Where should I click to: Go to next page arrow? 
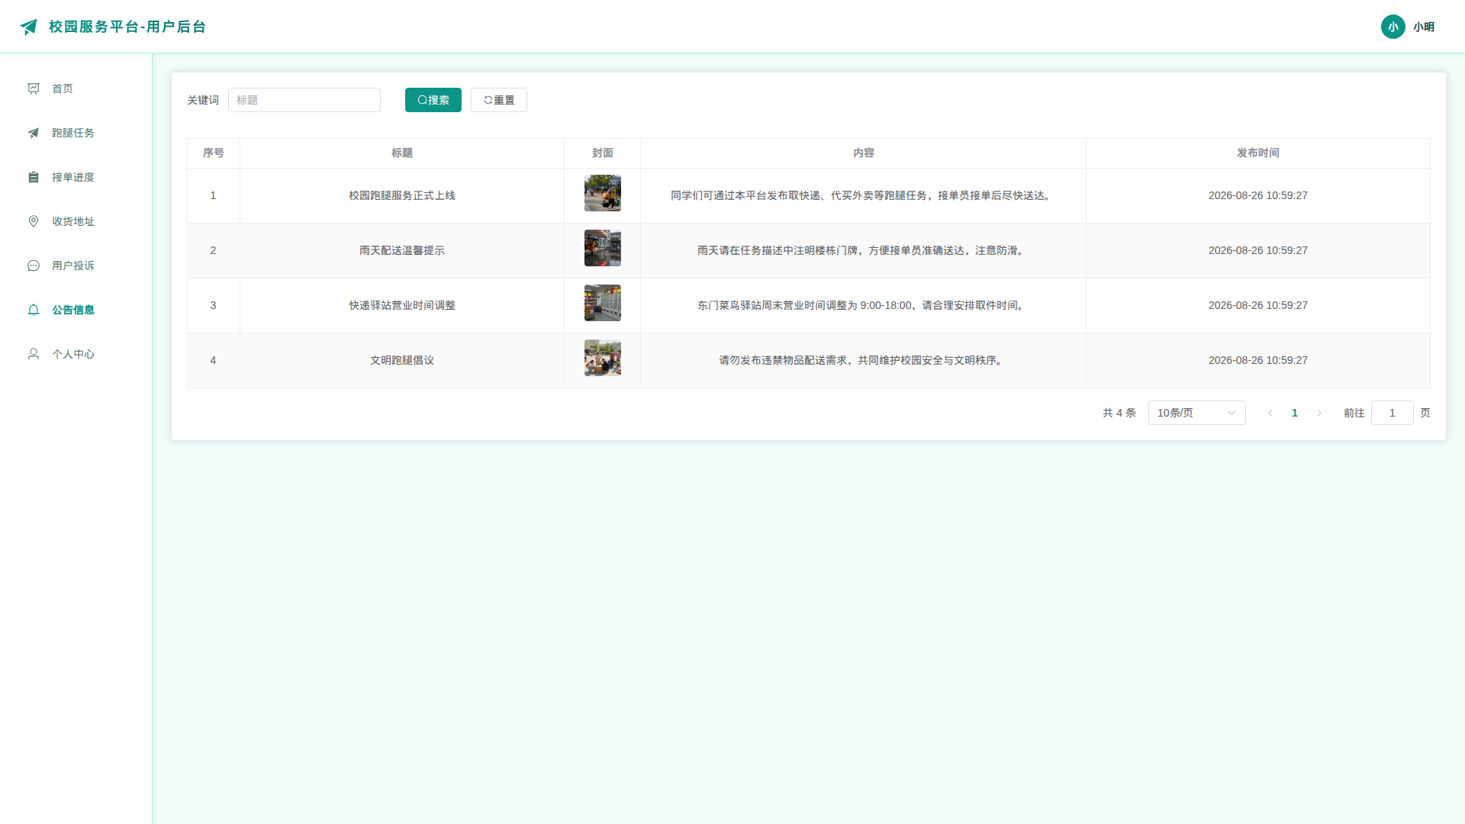coord(1318,413)
